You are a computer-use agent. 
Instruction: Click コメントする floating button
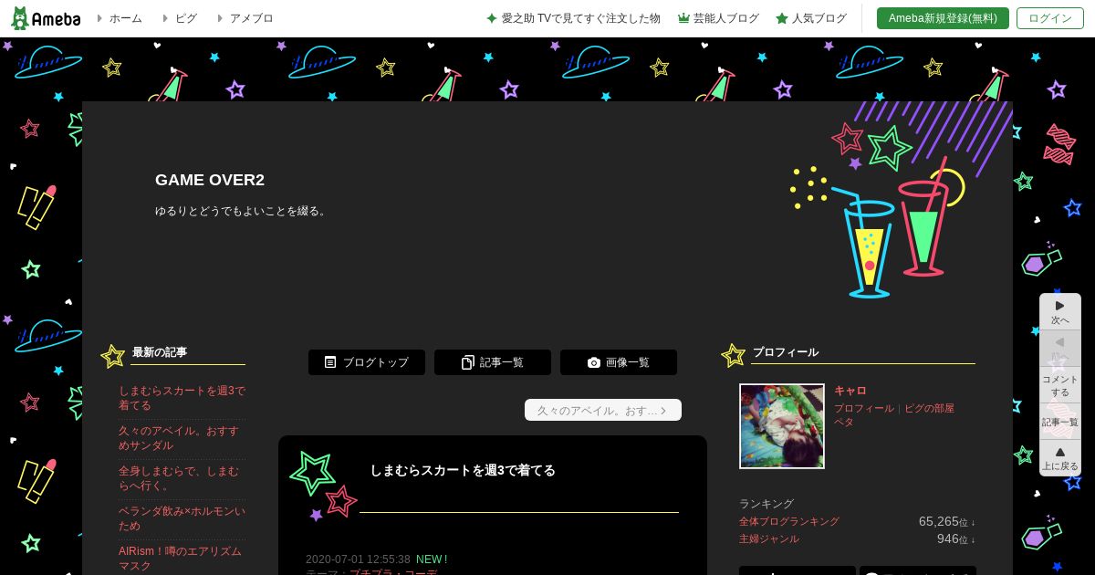coord(1059,385)
